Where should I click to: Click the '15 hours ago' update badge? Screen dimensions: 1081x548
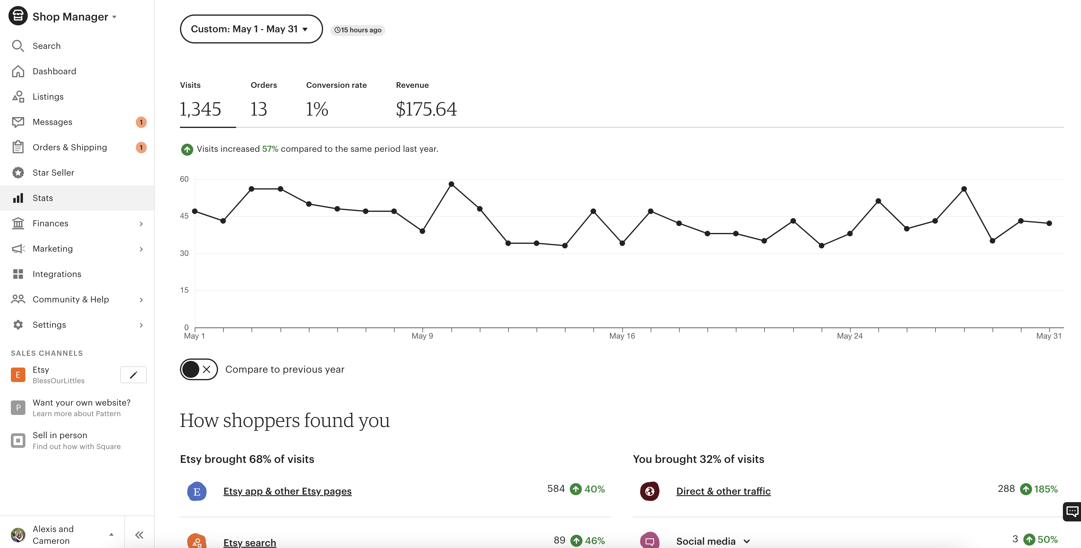(x=358, y=30)
